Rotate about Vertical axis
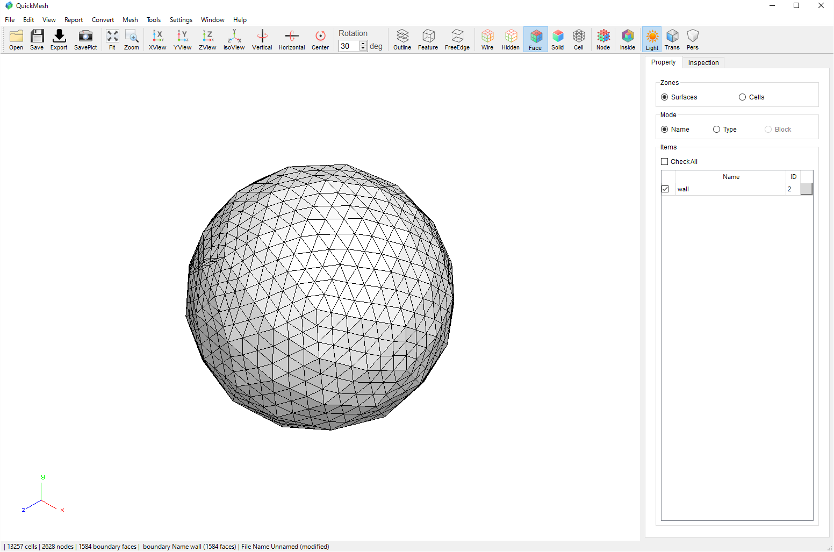The image size is (834, 552). (x=262, y=40)
